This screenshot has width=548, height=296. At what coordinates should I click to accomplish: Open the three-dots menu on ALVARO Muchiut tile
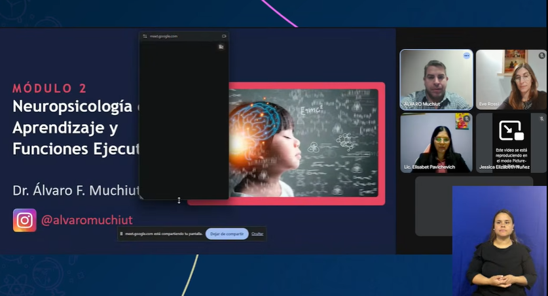click(467, 56)
